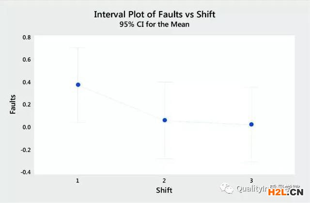Click the 'Shift' x-axis label
This screenshot has height=203, width=310.
(164, 190)
